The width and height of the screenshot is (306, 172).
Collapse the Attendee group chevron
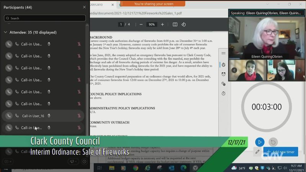click(x=5, y=32)
